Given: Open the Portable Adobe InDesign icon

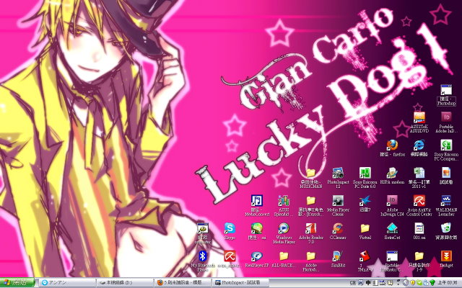Looking at the screenshot, I should click(446, 117).
